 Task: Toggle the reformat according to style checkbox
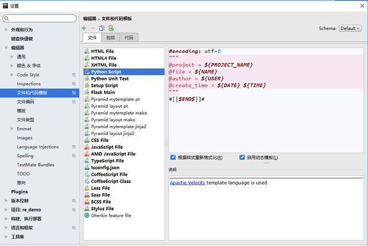173,157
